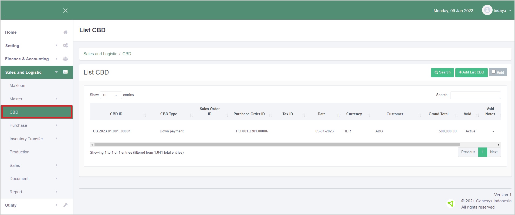Click the Finance & Accounting scale icon
The width and height of the screenshot is (515, 215).
coord(65,59)
